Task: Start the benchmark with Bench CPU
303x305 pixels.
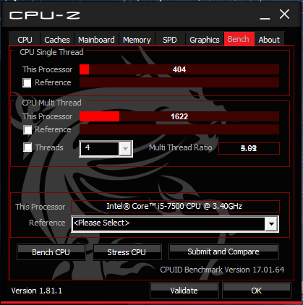Action: [51, 252]
